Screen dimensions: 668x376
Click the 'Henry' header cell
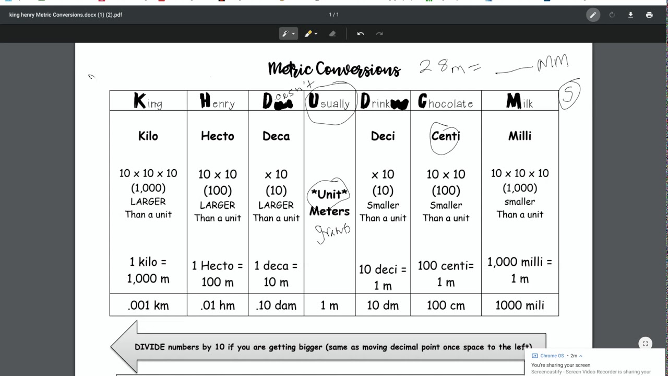pyautogui.click(x=218, y=101)
